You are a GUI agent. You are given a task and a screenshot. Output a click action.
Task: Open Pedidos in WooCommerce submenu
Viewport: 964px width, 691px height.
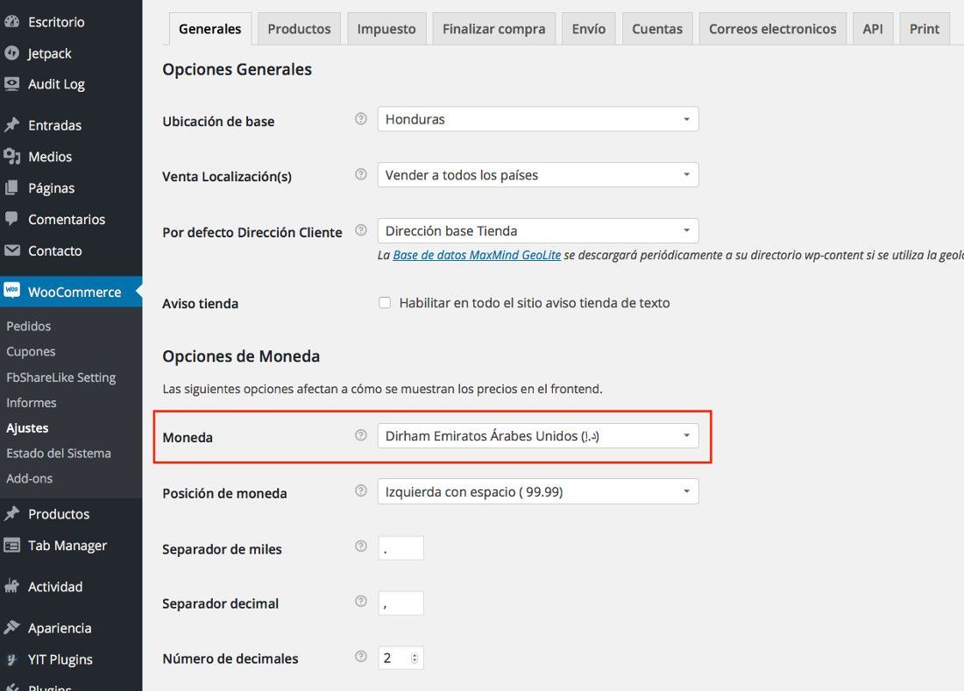[28, 326]
